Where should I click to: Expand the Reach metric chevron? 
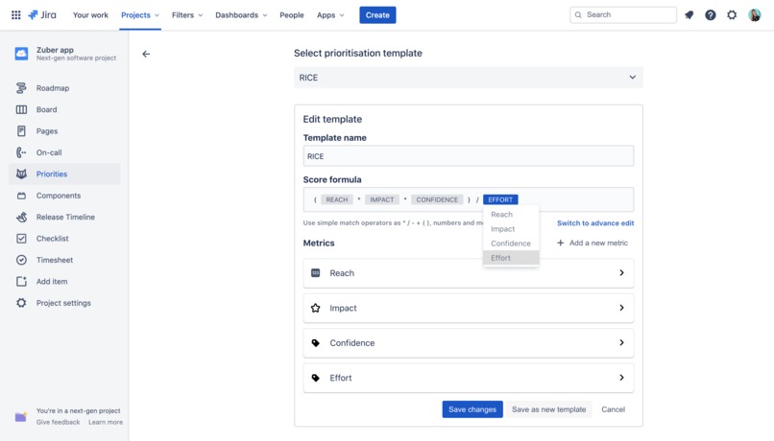621,272
